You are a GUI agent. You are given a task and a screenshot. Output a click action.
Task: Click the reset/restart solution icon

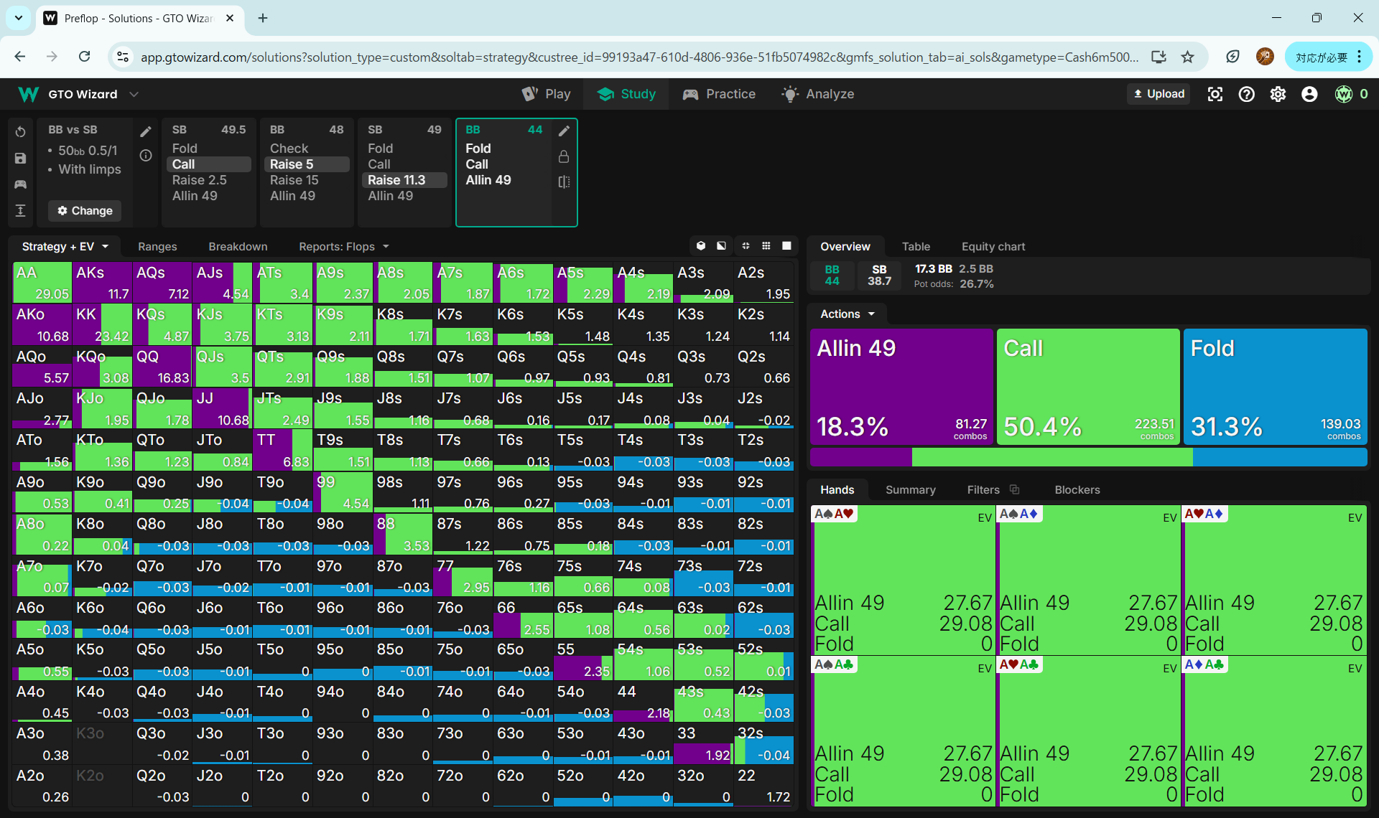[20, 132]
